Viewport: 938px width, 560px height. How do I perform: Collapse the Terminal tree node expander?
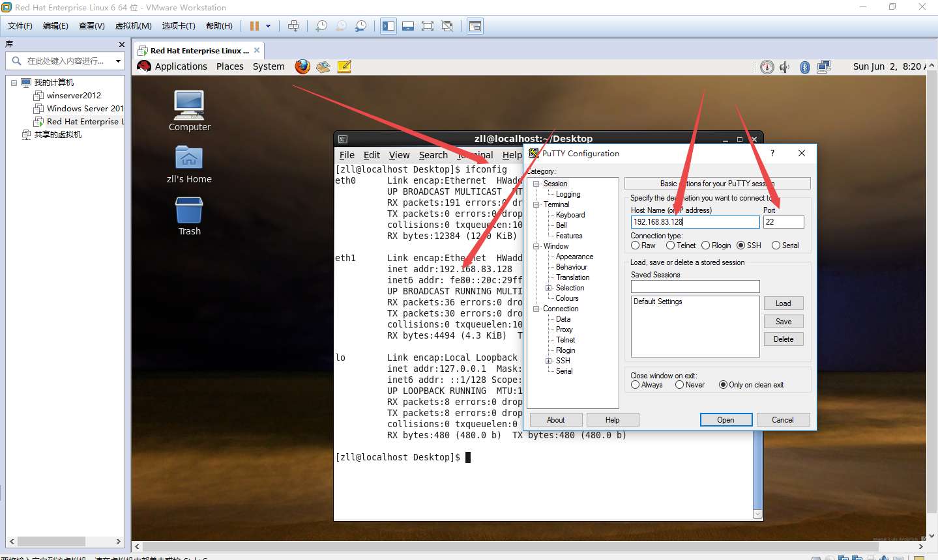coord(536,204)
